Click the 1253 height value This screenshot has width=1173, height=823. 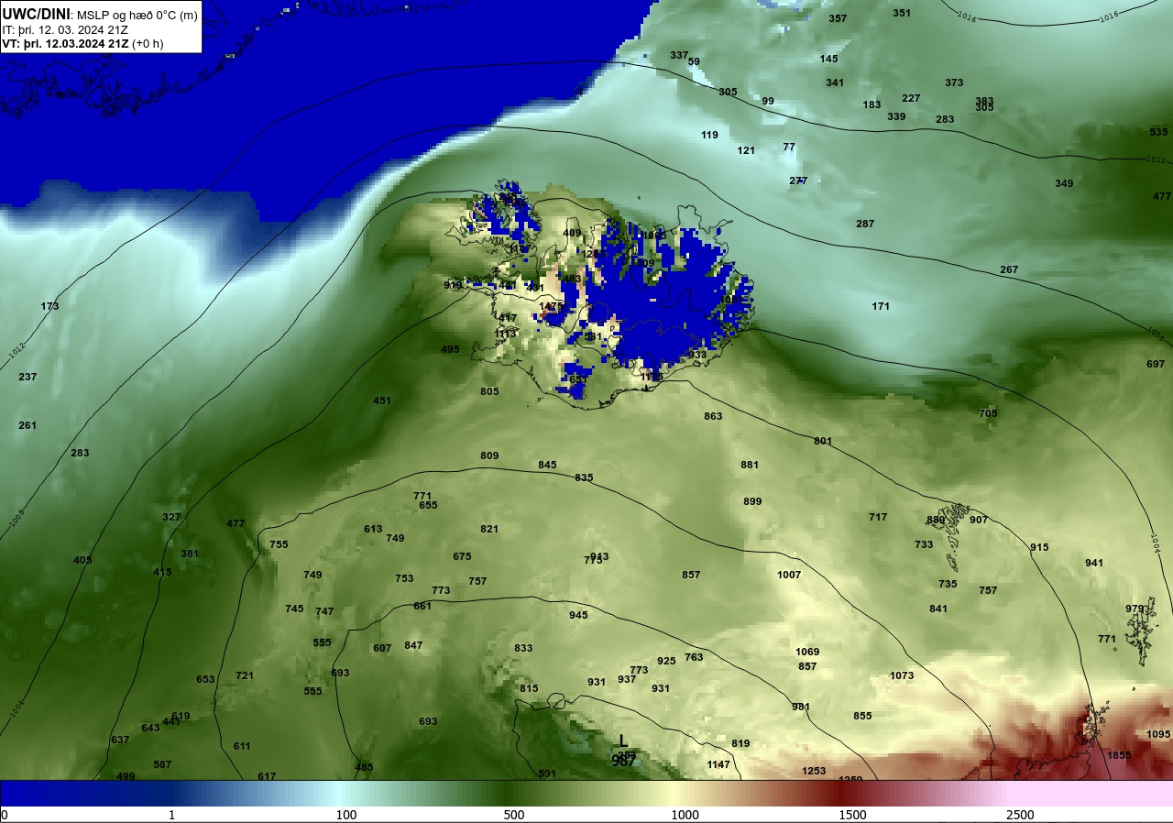click(814, 771)
